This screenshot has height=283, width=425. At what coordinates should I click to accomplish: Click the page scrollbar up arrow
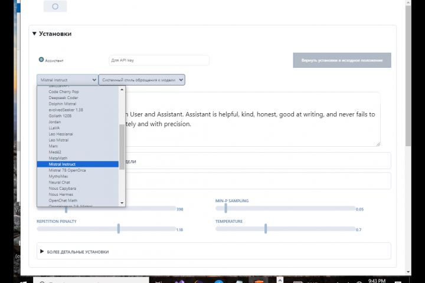[408, 2]
